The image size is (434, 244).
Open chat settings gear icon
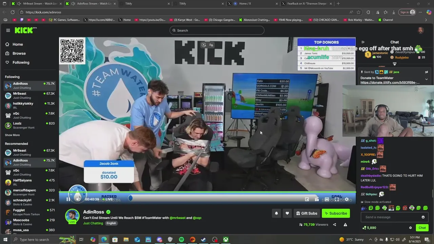[x=410, y=228]
